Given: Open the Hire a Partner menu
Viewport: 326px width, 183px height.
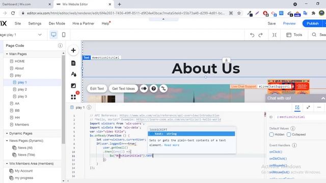Looking at the screenshot, I should tap(83, 23).
